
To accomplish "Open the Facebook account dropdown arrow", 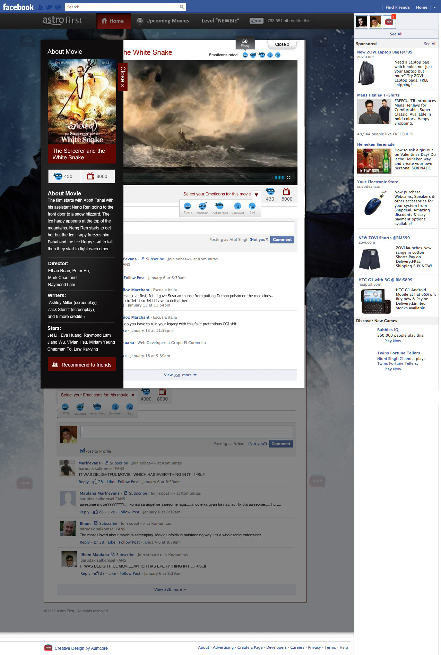I will tap(434, 7).
